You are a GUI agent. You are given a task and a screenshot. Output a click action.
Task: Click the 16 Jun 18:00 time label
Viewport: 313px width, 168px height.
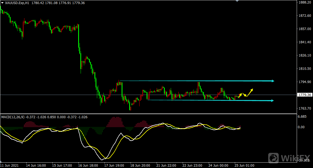[x=88, y=165]
